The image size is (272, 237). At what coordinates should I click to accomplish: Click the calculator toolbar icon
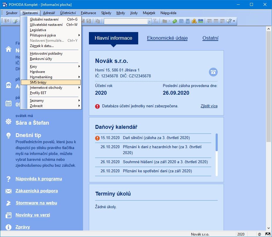coord(188,21)
